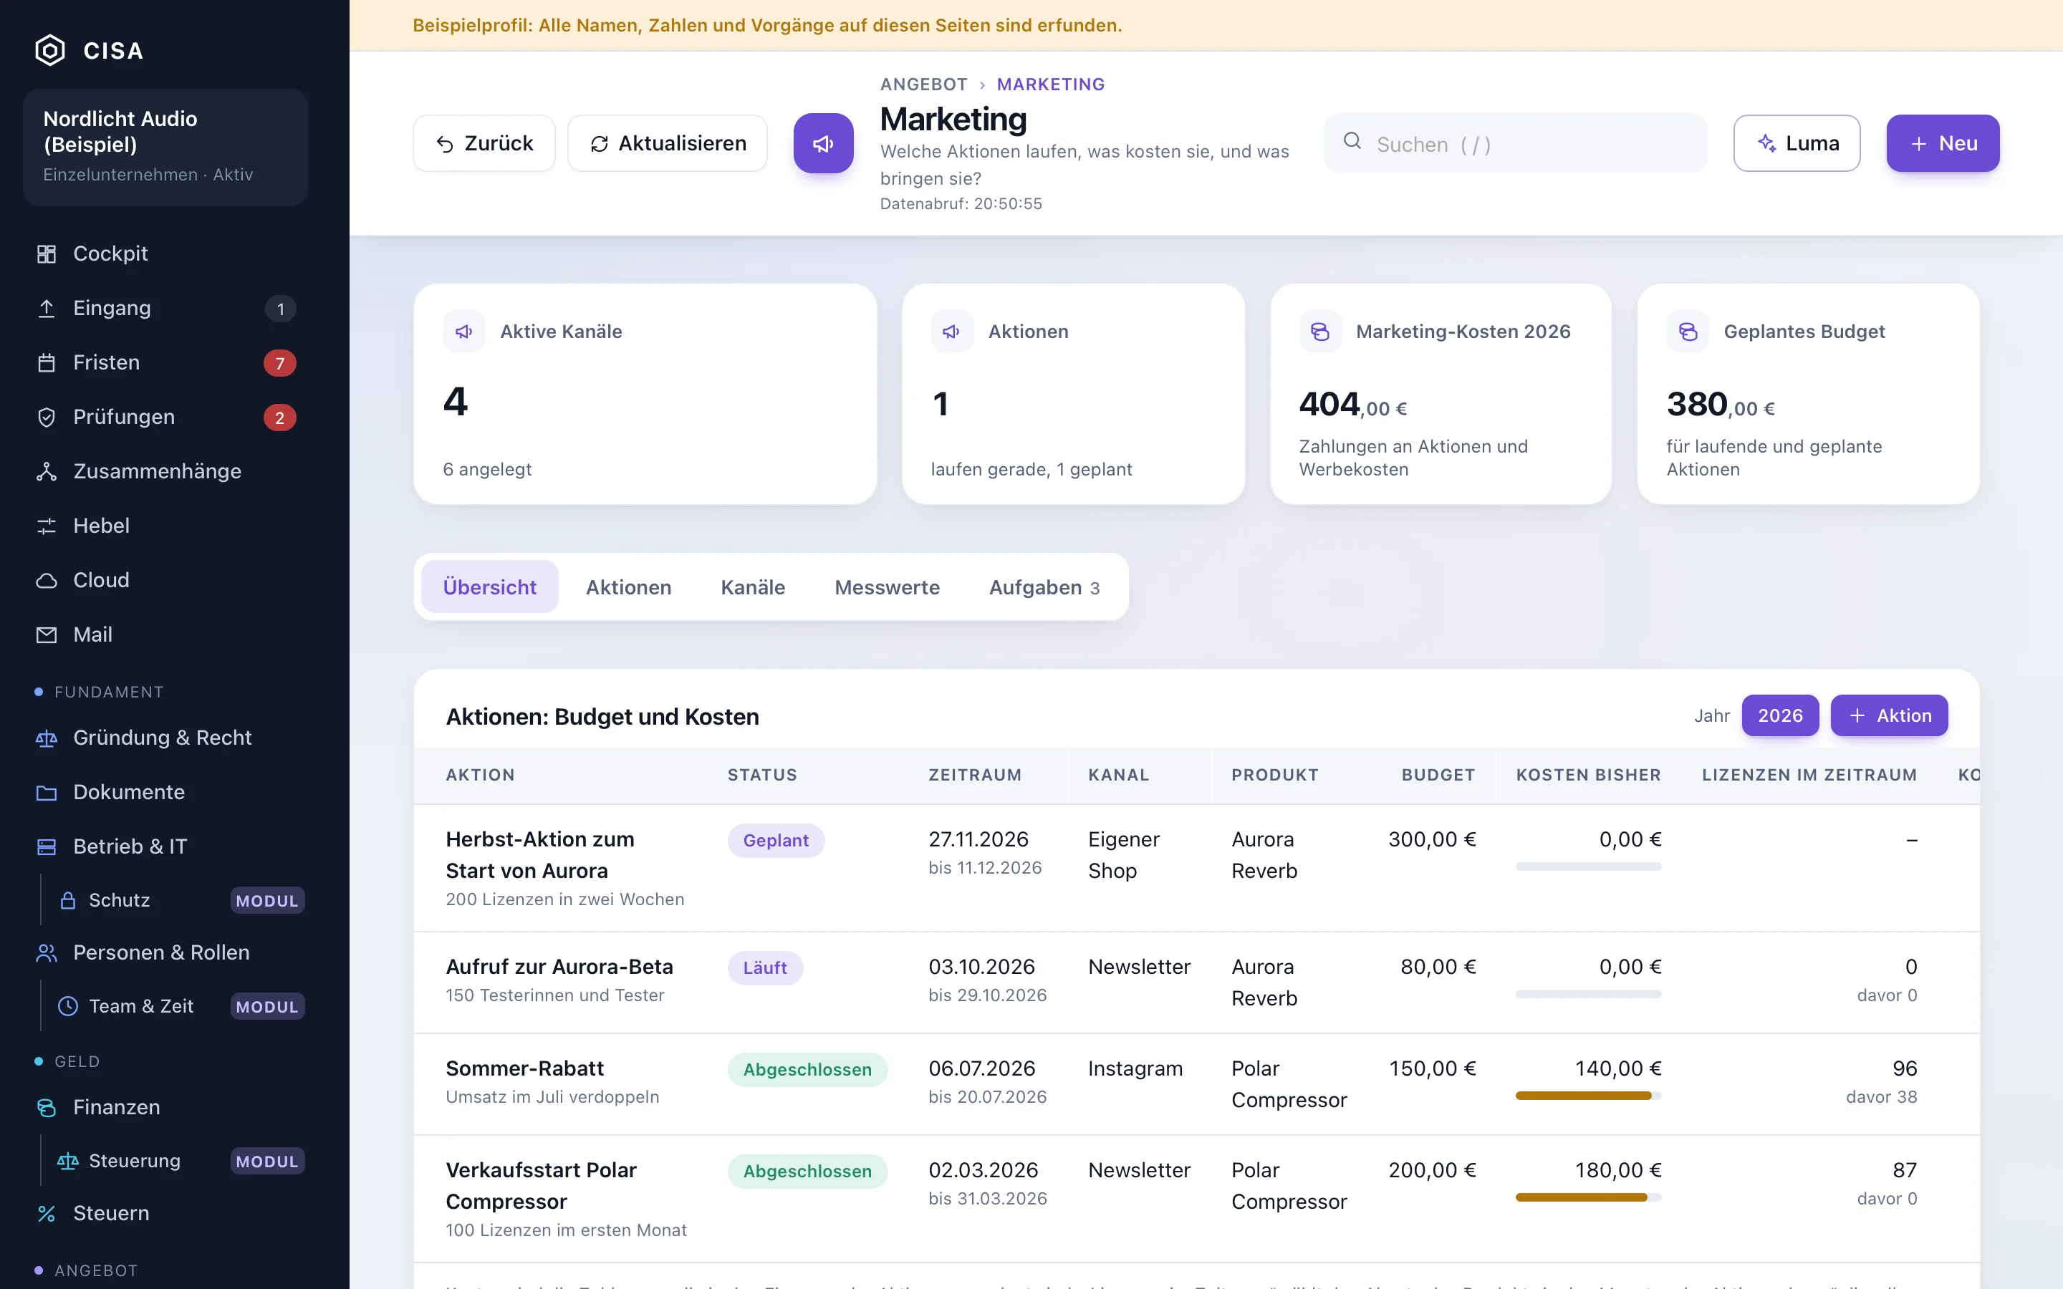Open Personen & Rollen item
This screenshot has height=1289, width=2063.
[x=165, y=952]
